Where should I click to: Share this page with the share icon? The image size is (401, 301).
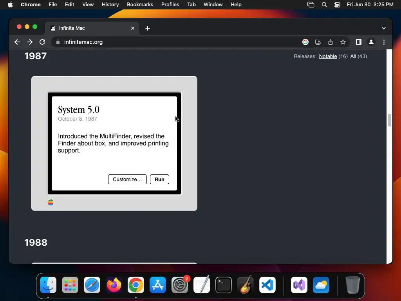(x=331, y=42)
